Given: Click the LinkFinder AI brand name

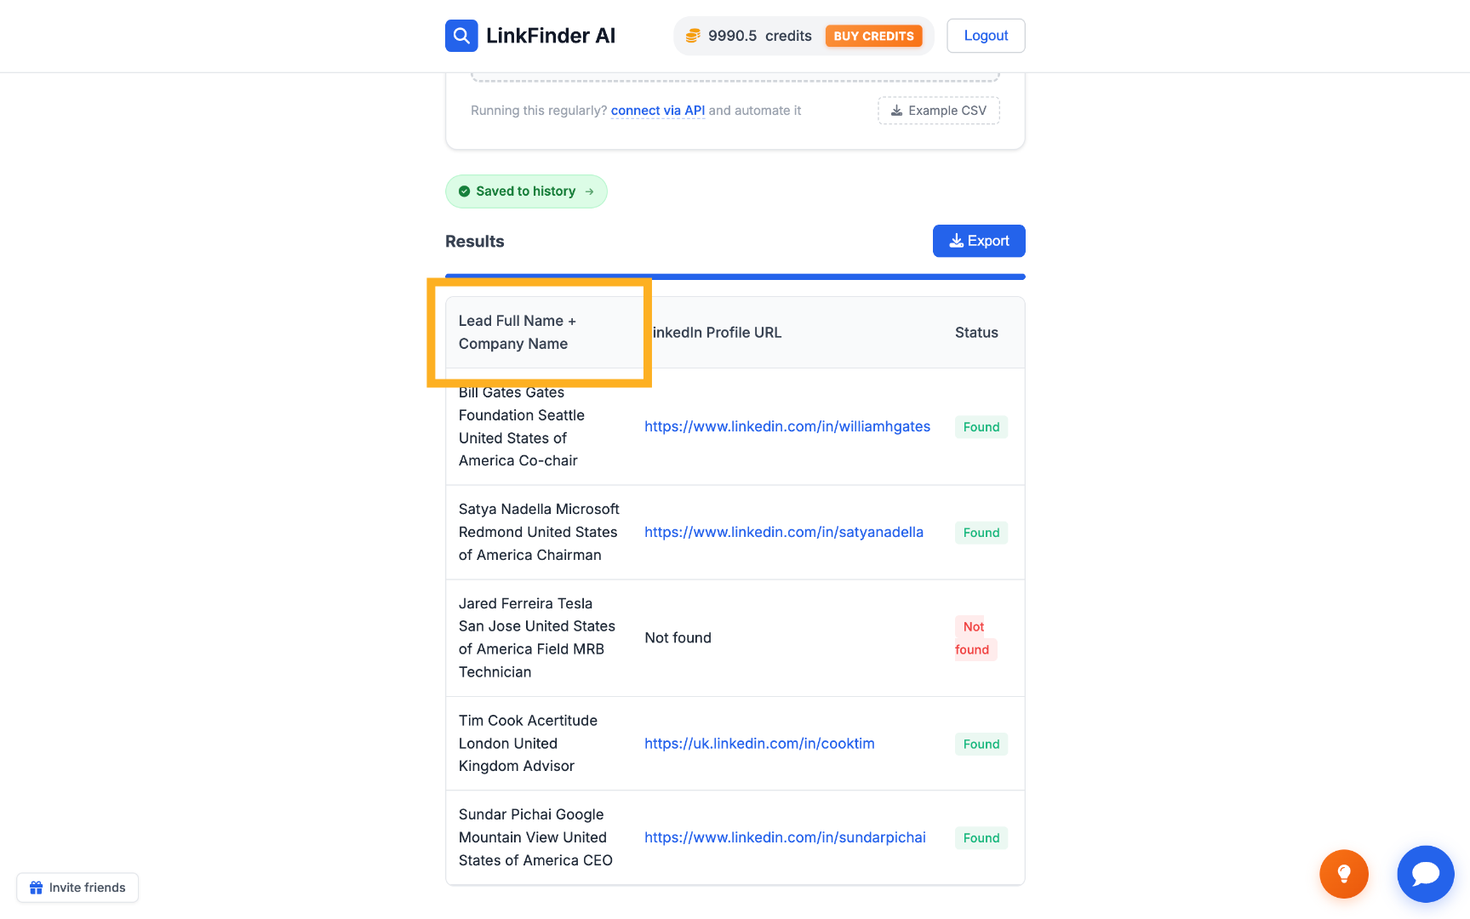Looking at the screenshot, I should point(551,36).
